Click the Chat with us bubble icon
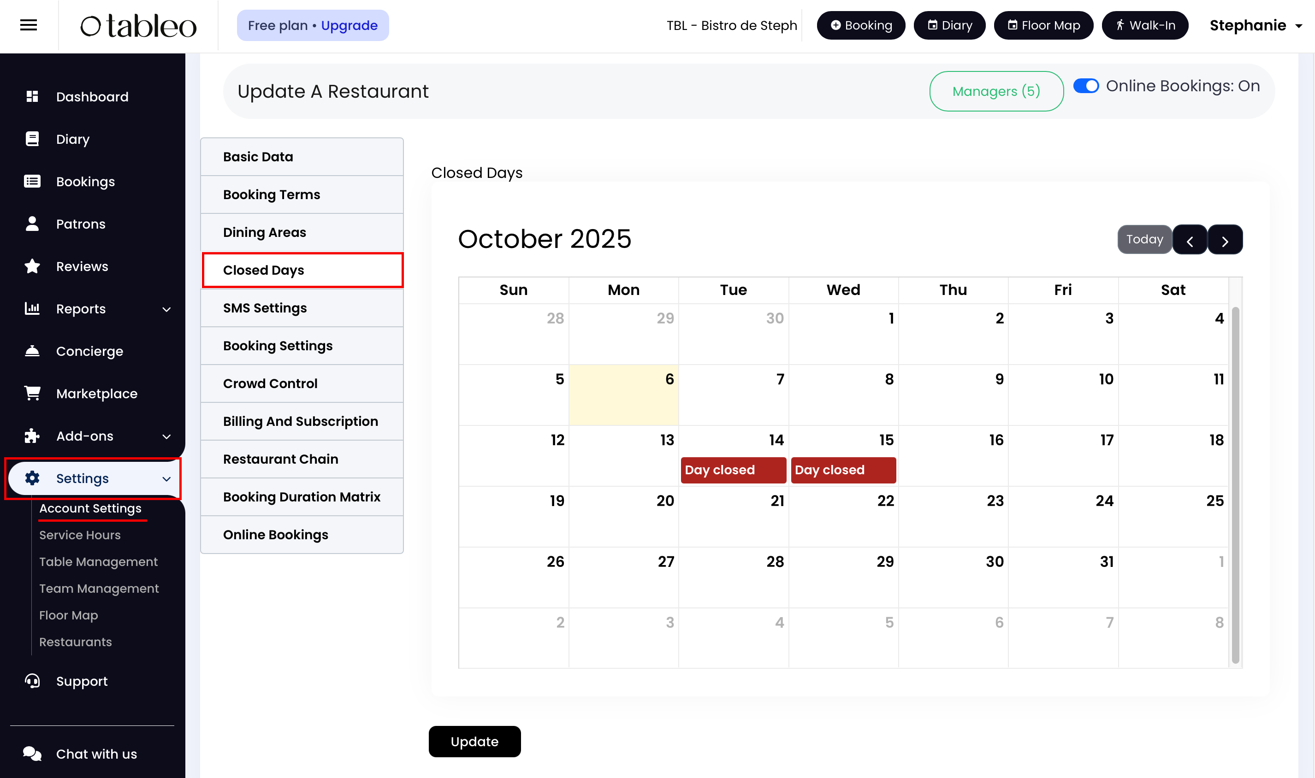Screen dimensions: 1315x778 (x=32, y=754)
